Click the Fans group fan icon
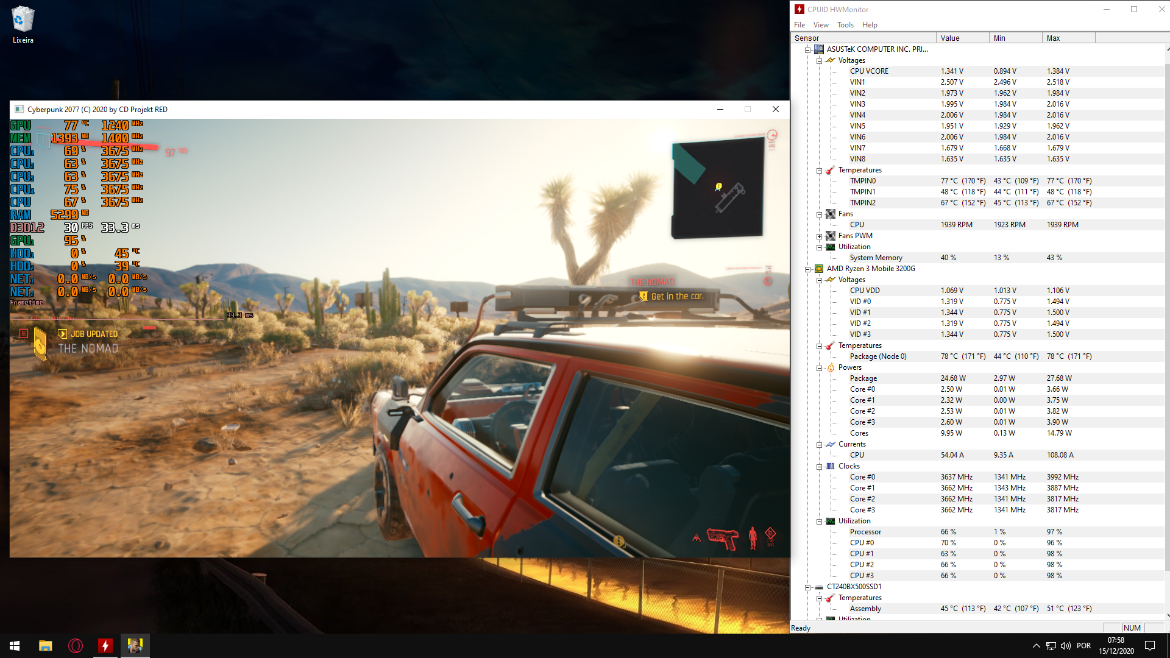This screenshot has width=1170, height=658. 831,214
